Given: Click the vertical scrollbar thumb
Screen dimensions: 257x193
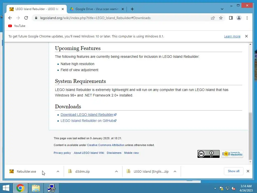Looking at the screenshot, I should coord(250,136).
